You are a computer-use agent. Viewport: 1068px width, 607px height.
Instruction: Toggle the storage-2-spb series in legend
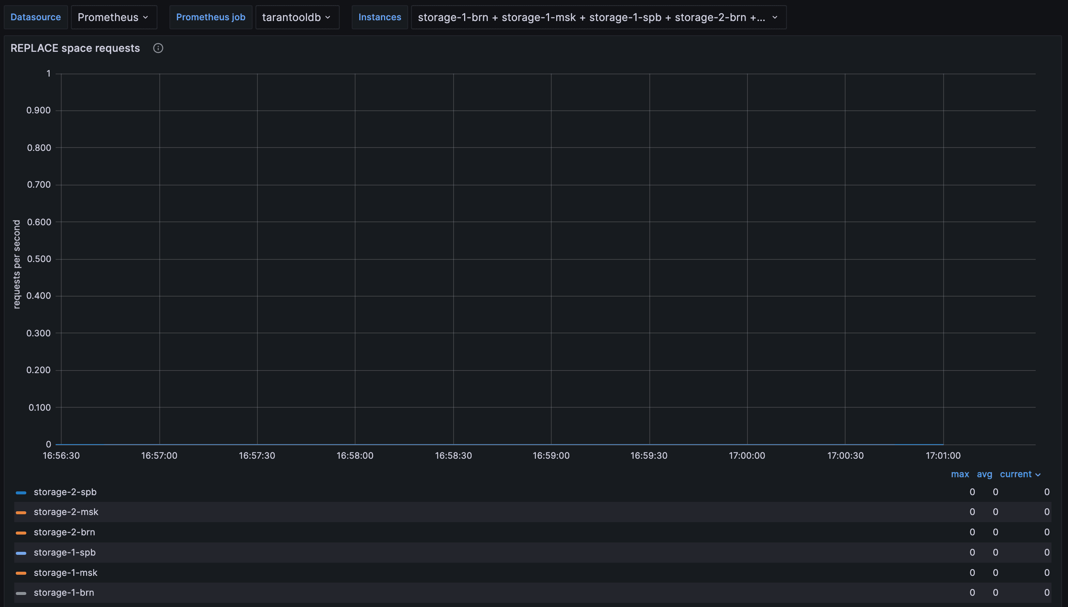(x=65, y=492)
